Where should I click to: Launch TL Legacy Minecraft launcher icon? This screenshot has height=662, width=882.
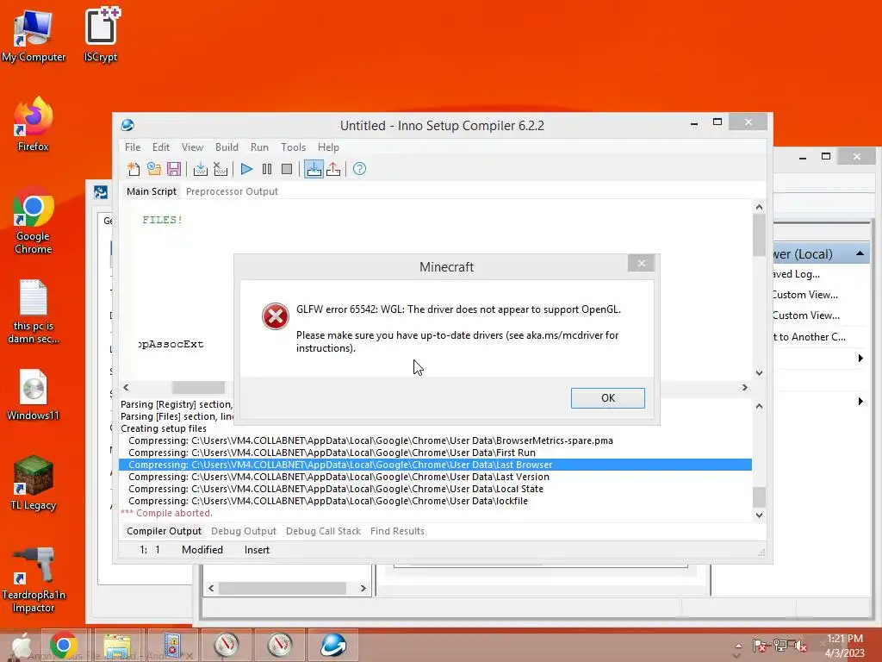click(x=34, y=483)
